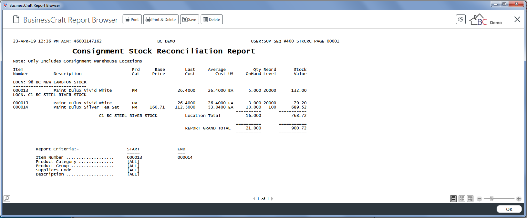
Task: Click stock value 689.52
Action: (299, 107)
